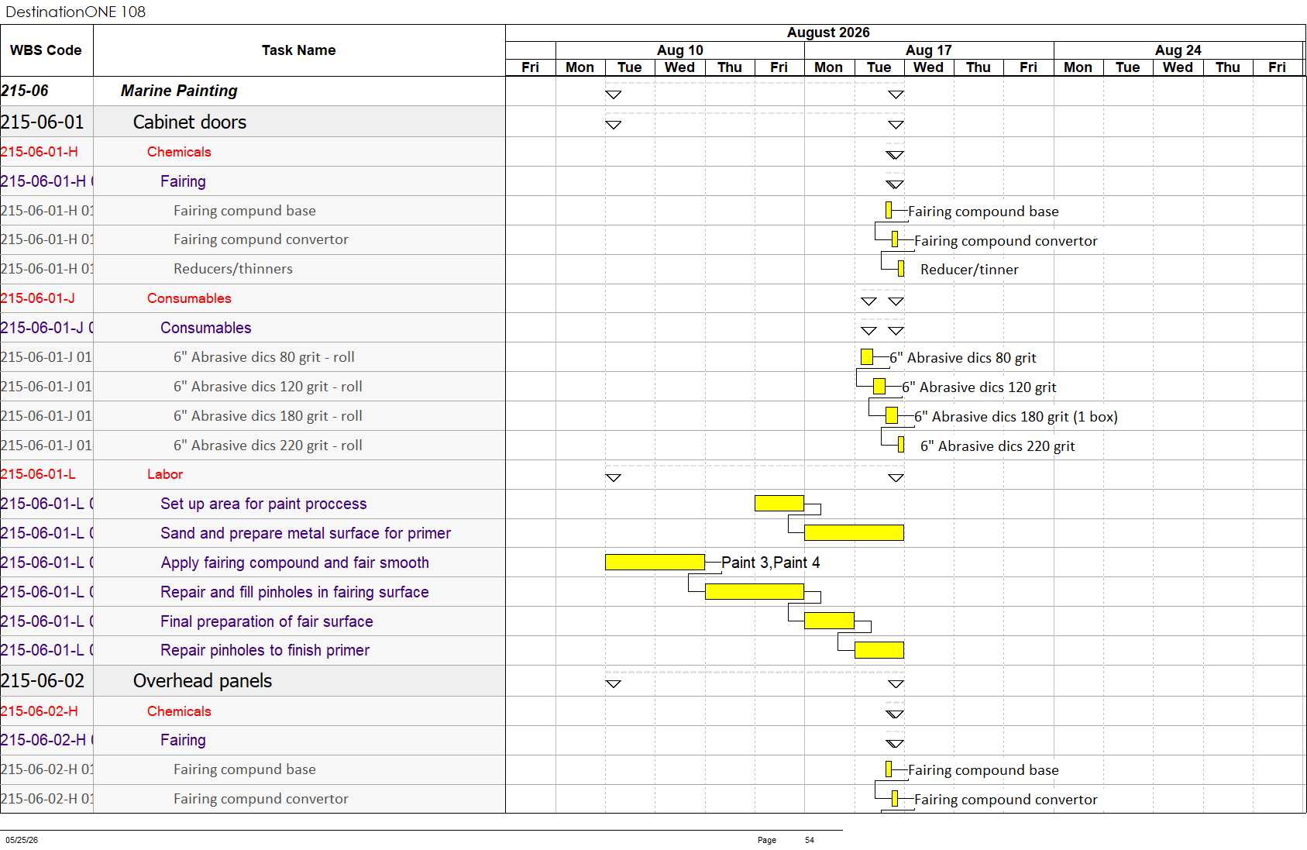Click task name 6" Abrasive dics 120 grit - roll
The image size is (1307, 850).
(268, 387)
